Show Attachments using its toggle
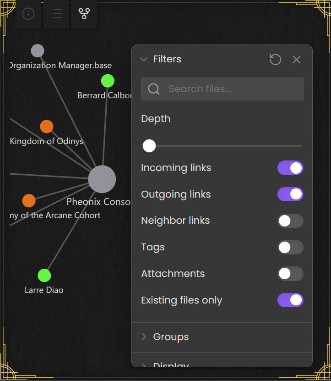This screenshot has width=331, height=381. point(290,274)
